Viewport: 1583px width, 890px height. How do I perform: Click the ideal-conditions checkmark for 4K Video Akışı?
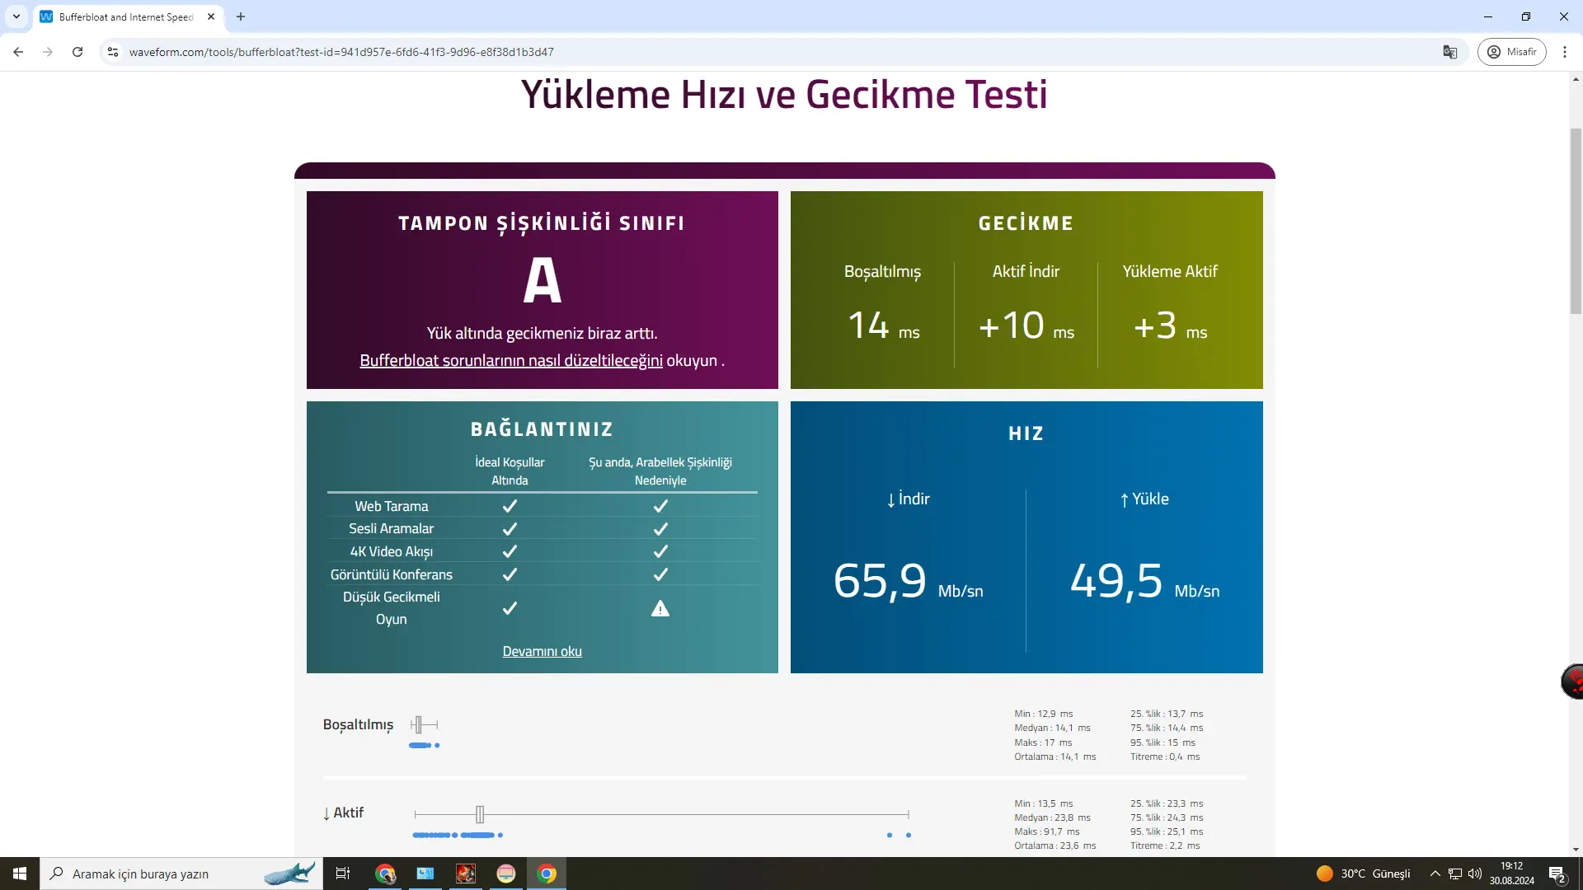(510, 551)
